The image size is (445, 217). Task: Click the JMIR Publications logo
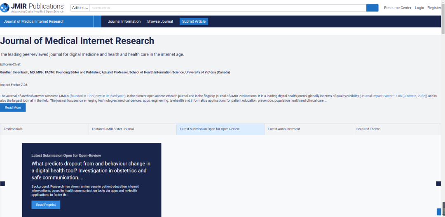pyautogui.click(x=32, y=8)
